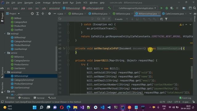Open the Event Log
This screenshot has height=111, width=197.
(x=185, y=98)
